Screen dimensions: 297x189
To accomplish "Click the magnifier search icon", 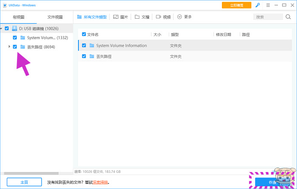I will tap(288, 17).
